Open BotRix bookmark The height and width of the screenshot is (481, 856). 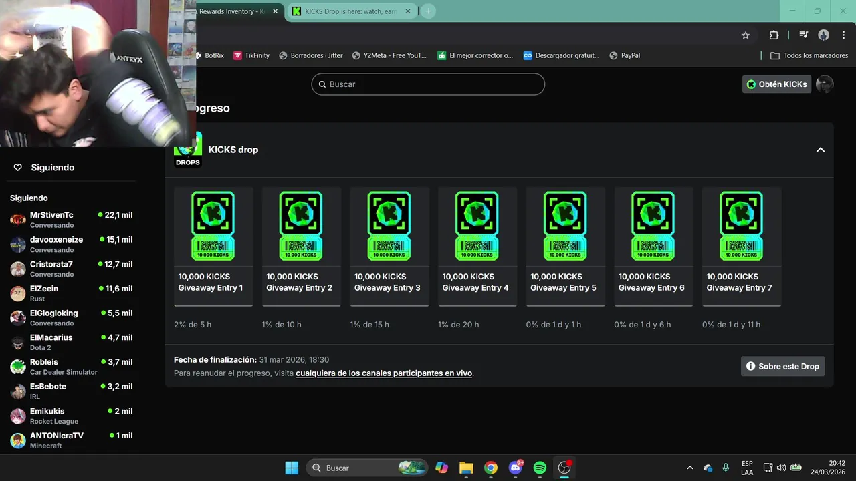(x=211, y=55)
